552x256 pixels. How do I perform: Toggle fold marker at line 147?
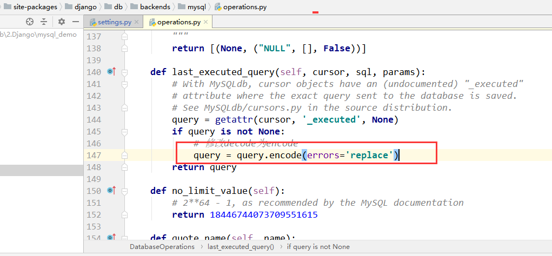point(124,156)
